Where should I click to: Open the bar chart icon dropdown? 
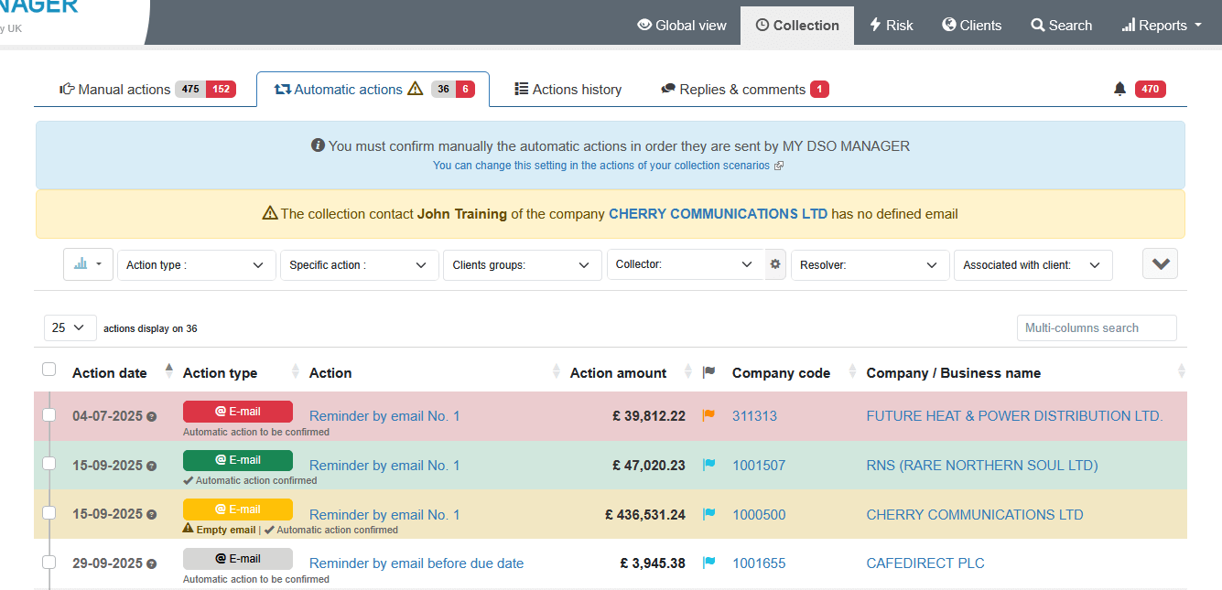pos(88,264)
